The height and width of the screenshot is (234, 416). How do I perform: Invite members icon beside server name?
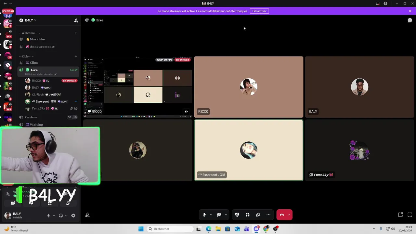click(76, 20)
